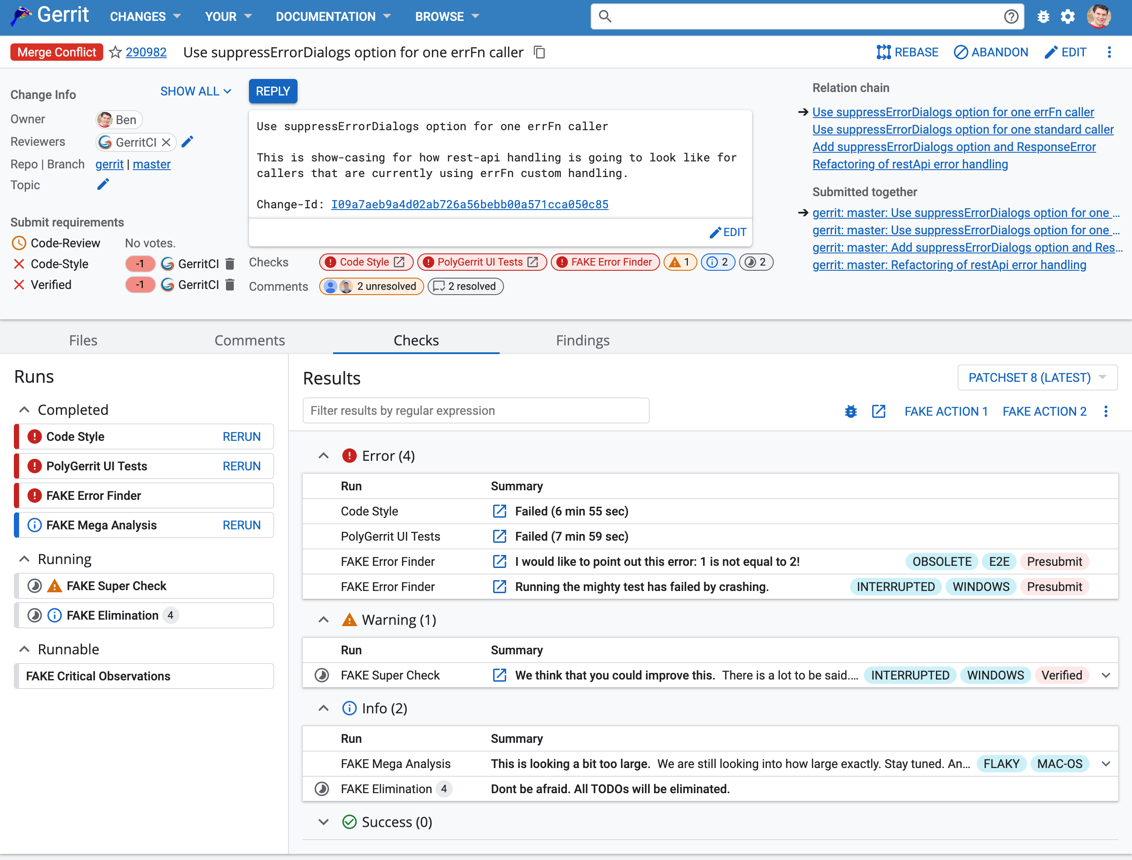Click the Abandon change icon

point(959,52)
